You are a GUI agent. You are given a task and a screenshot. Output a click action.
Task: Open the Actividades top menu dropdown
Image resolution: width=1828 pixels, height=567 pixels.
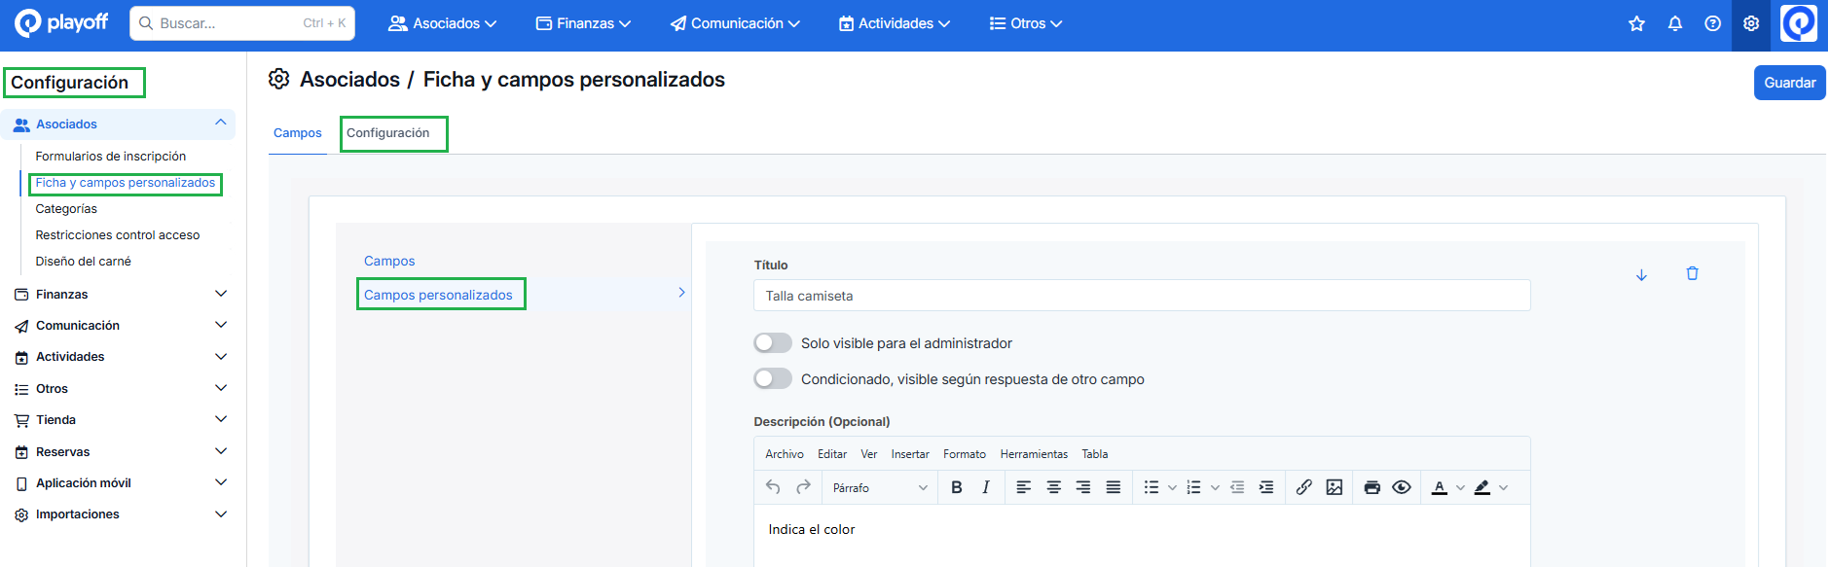click(895, 23)
